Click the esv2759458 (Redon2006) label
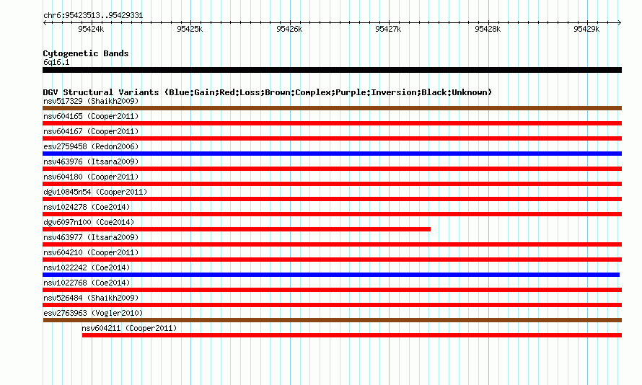Screen dimensions: 642x385 91,146
